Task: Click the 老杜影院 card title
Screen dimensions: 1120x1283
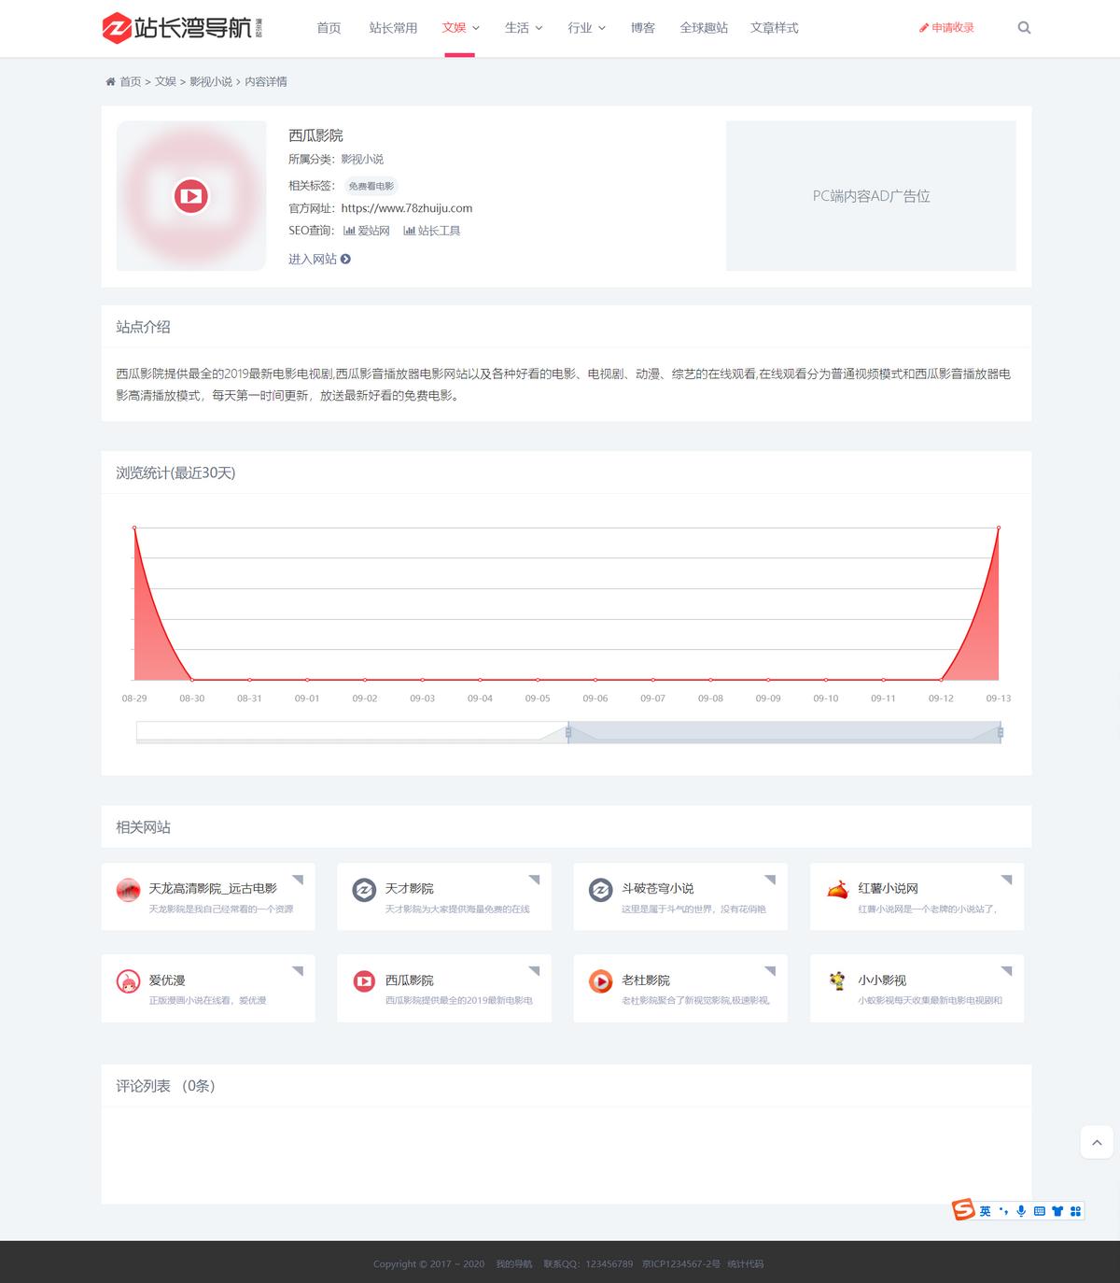Action: (646, 980)
